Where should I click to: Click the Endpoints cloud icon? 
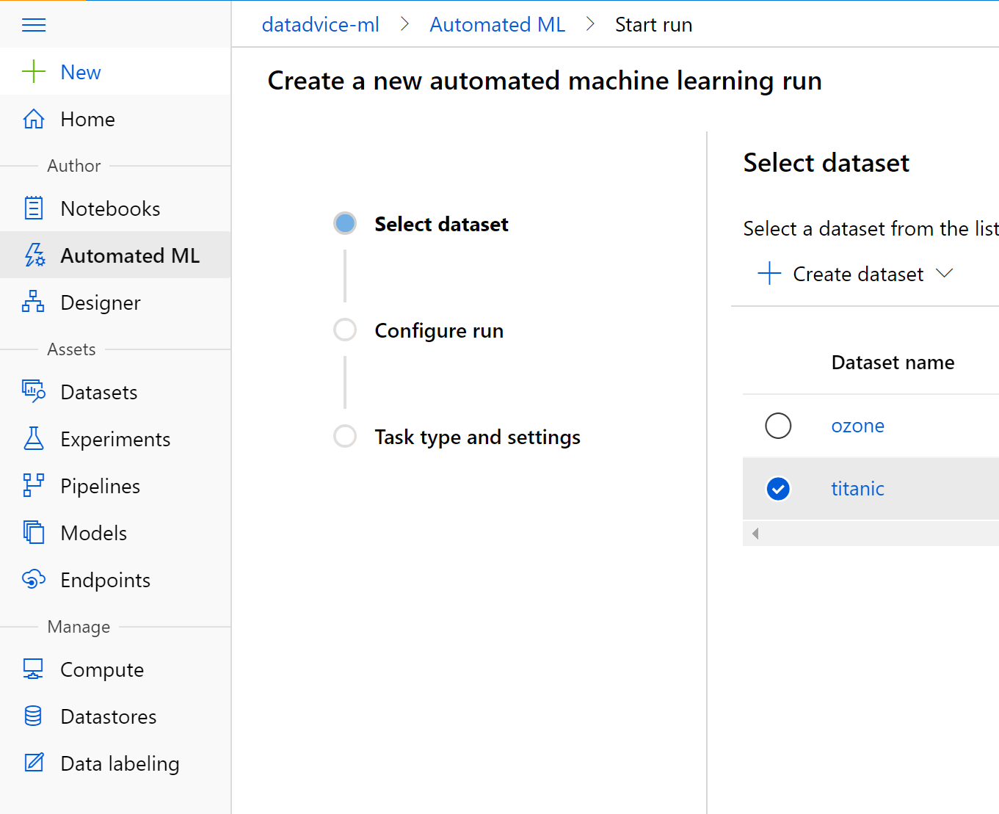coord(33,579)
